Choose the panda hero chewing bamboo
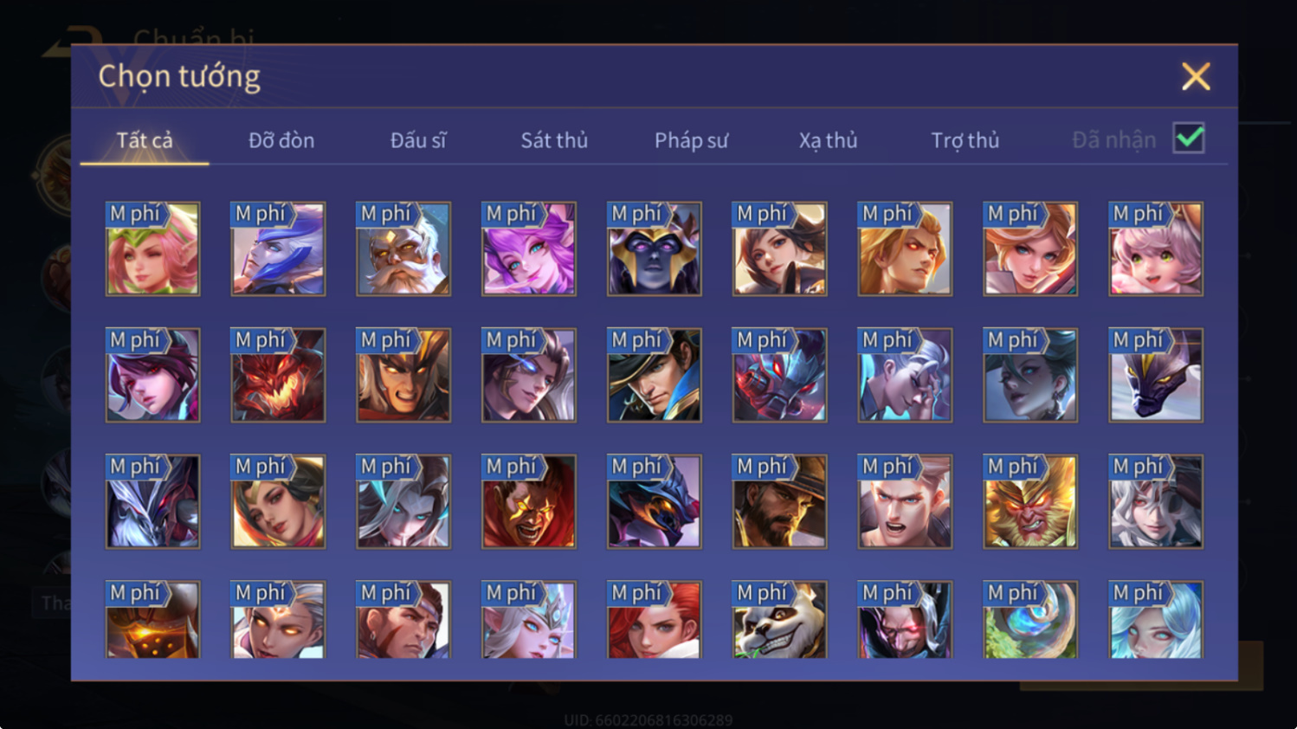Screen dimensions: 1297x729 (779, 620)
